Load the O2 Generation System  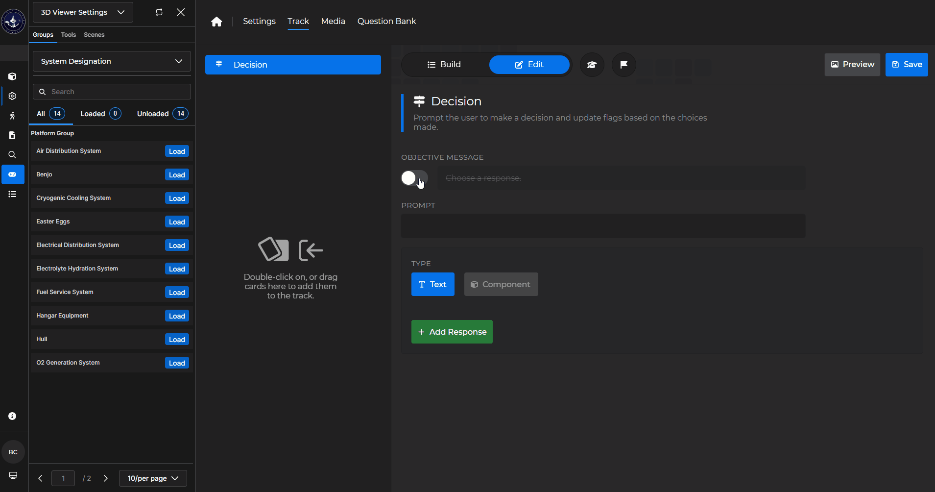coord(177,363)
